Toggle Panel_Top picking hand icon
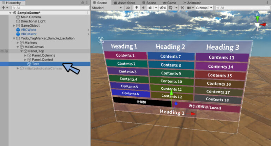 6,51
